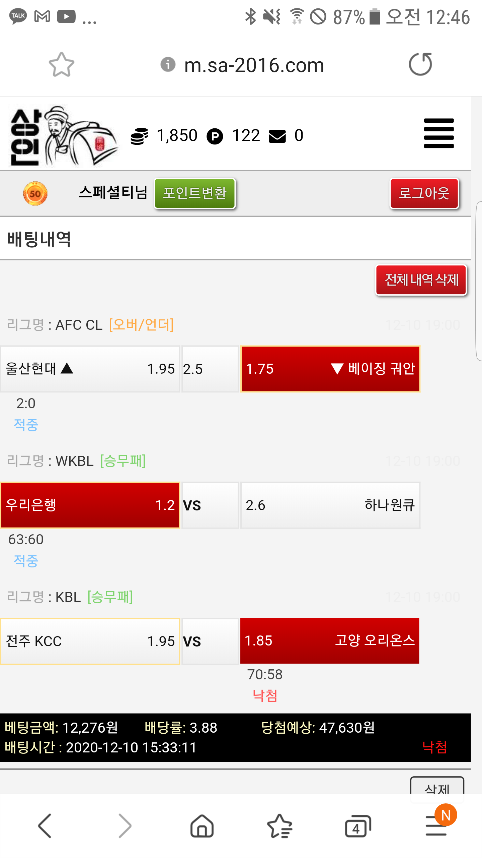482x858 pixels.
Task: Open the browser tabs switcher
Action: [358, 826]
